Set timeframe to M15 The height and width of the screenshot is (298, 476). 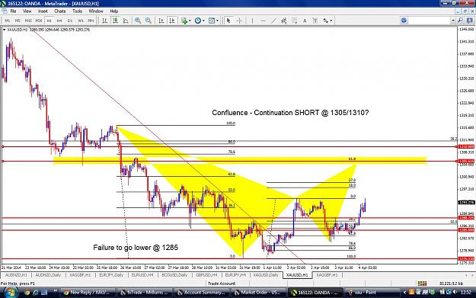click(x=28, y=21)
